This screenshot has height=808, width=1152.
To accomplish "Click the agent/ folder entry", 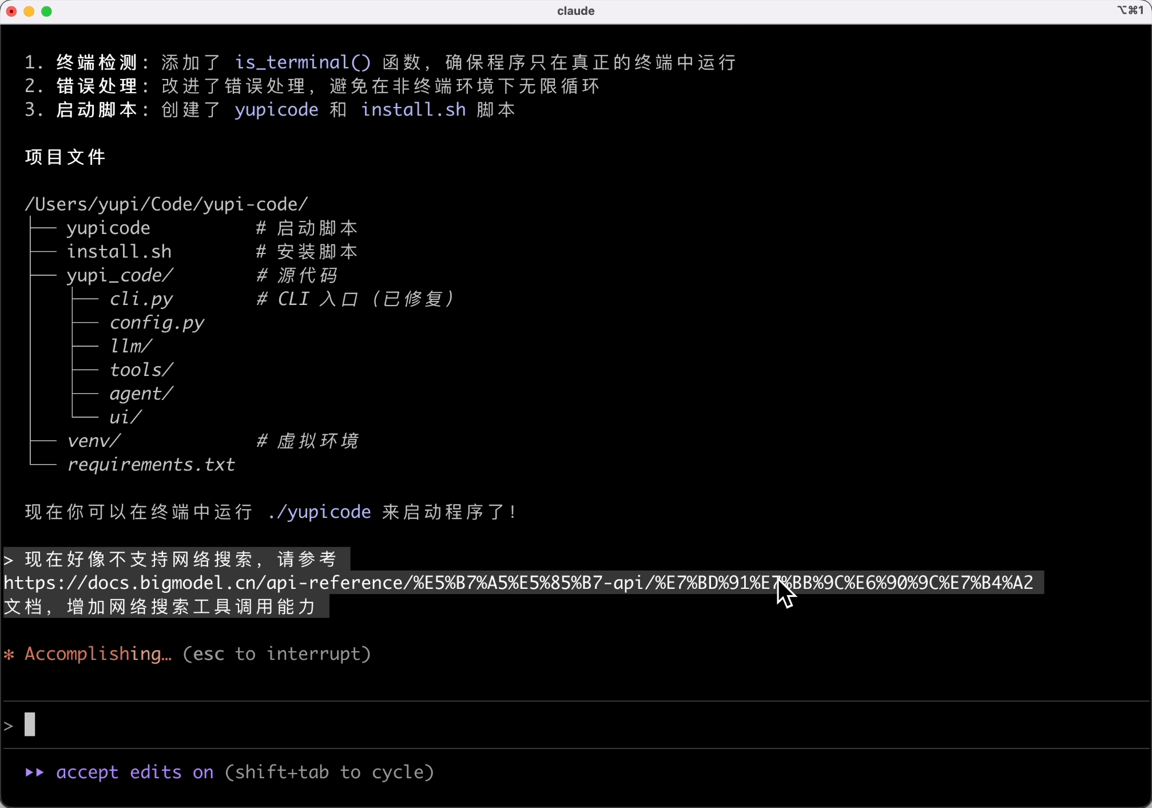I will click(x=141, y=394).
